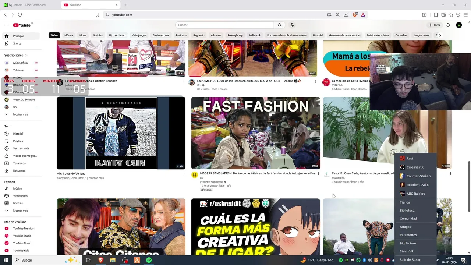Screen dimensions: 471x265
Task: Choose Counter-Strike 2 in Steam menu
Action: 415,176
